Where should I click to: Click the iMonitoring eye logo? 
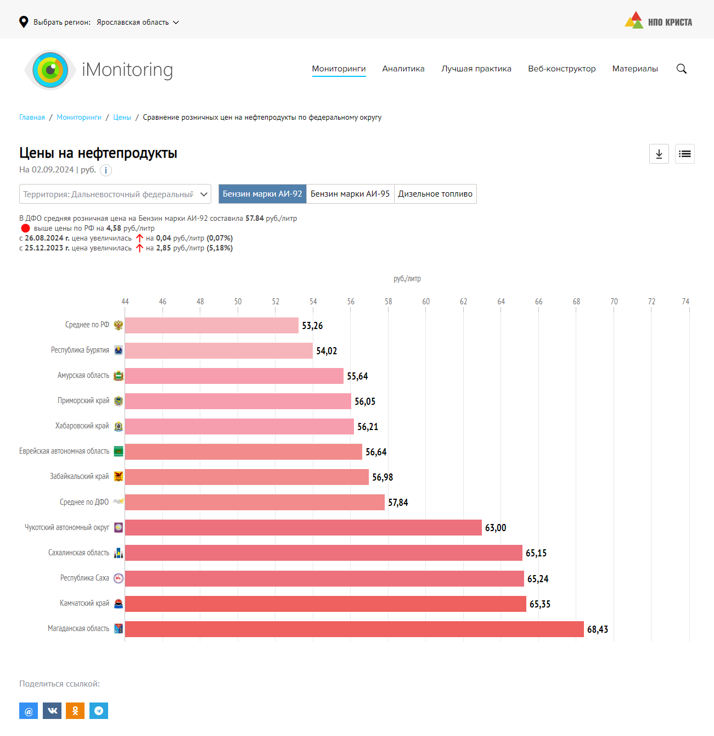pos(50,70)
